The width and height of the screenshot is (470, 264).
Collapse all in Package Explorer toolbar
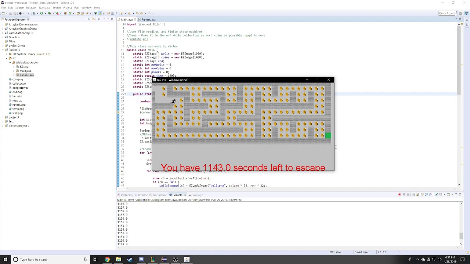click(89, 19)
